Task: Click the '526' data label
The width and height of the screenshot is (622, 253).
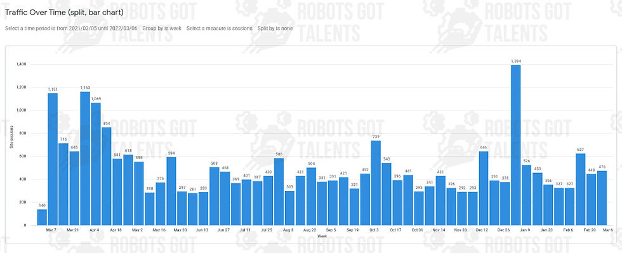Action: pyautogui.click(x=526, y=161)
